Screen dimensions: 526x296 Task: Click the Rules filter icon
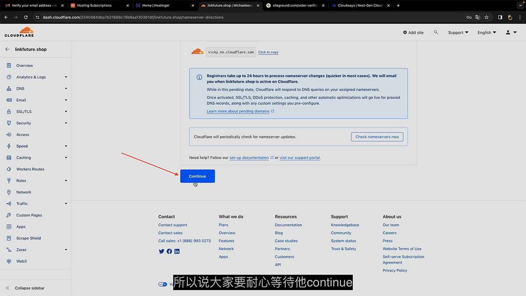[x=9, y=181]
